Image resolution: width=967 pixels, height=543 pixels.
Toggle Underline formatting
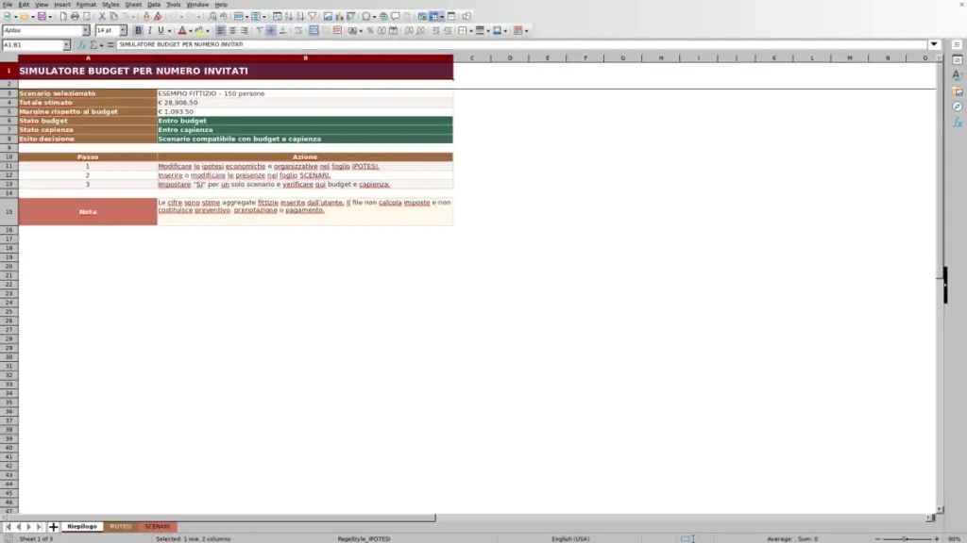(x=161, y=31)
